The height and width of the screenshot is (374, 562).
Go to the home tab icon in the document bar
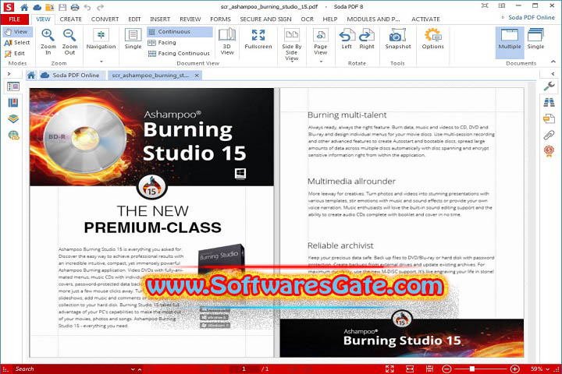coord(31,76)
